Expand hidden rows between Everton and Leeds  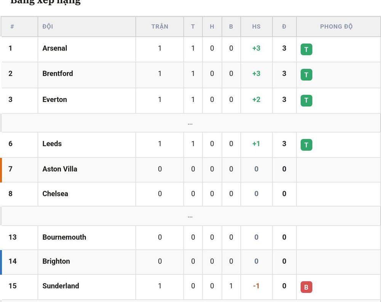[190, 123]
